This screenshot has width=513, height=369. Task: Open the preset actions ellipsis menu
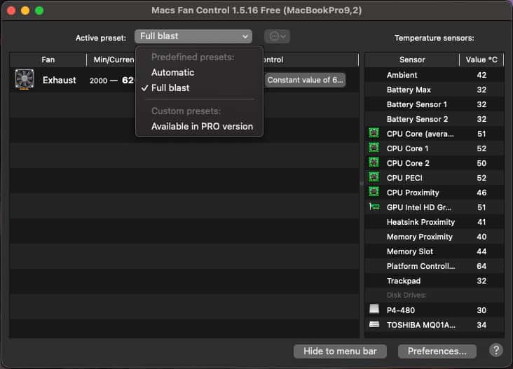pos(277,36)
